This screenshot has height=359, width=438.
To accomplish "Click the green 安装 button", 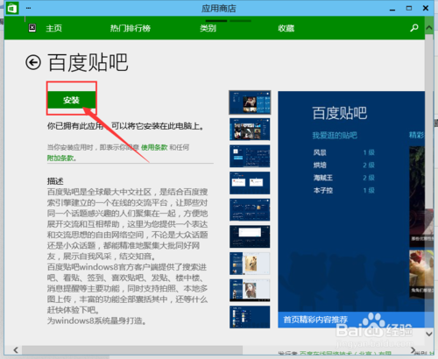I will coord(72,100).
